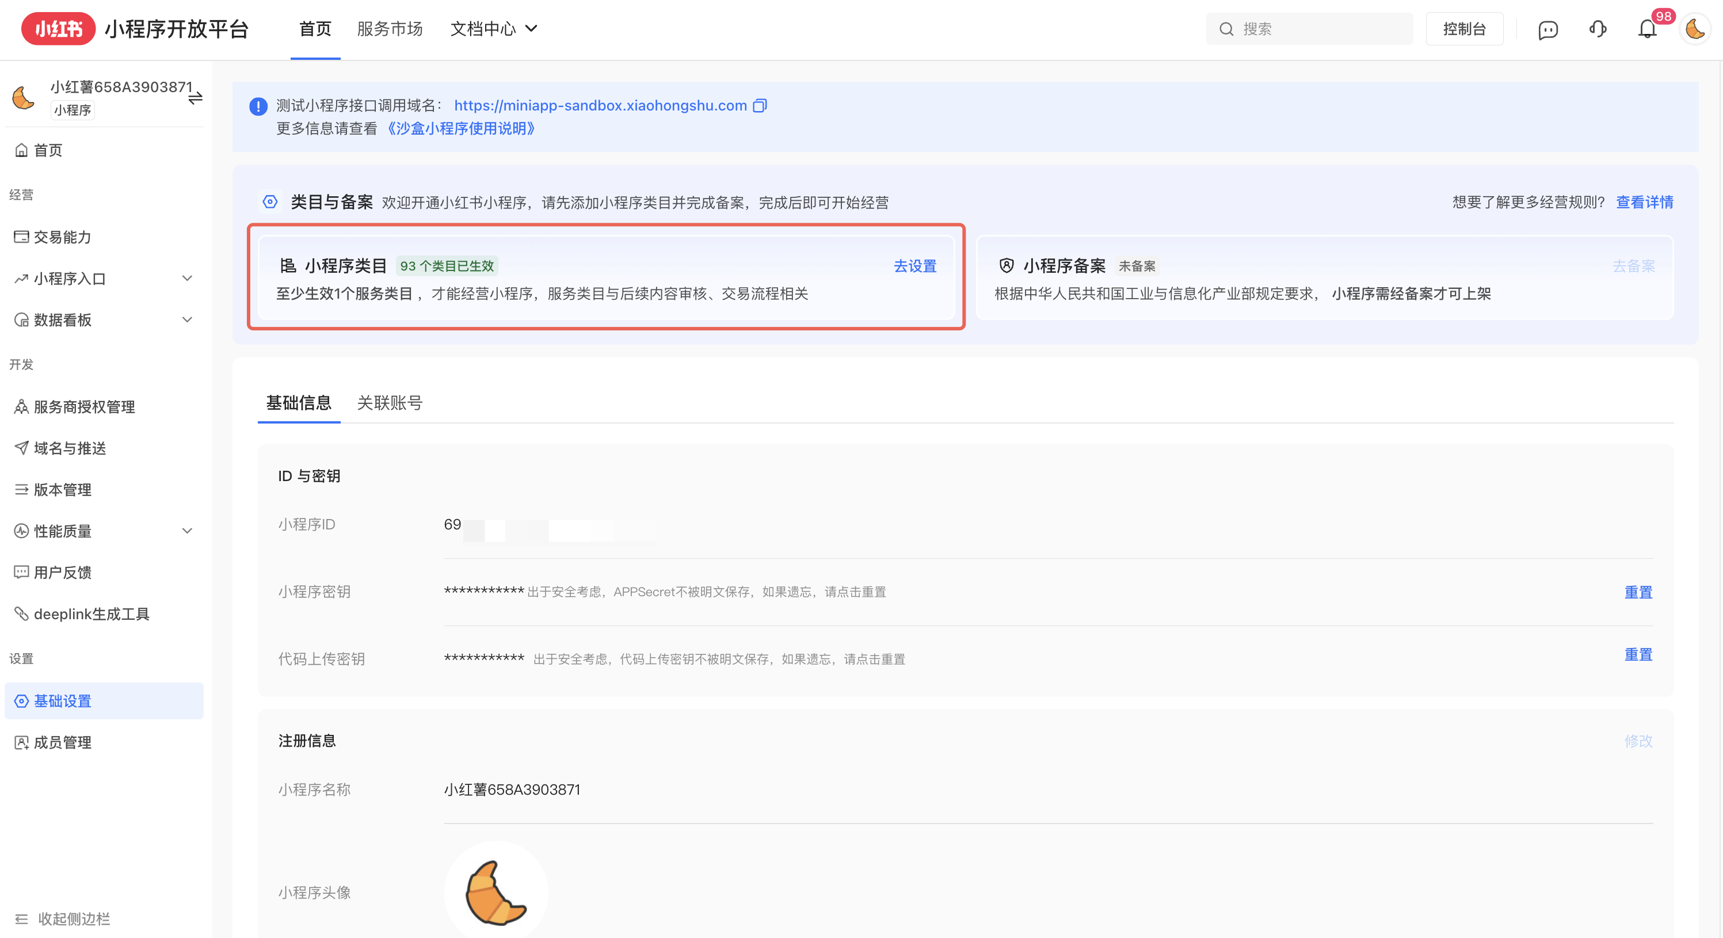Viewport: 1723px width, 938px height.
Task: Open the 文档中心 dropdown
Action: click(494, 29)
